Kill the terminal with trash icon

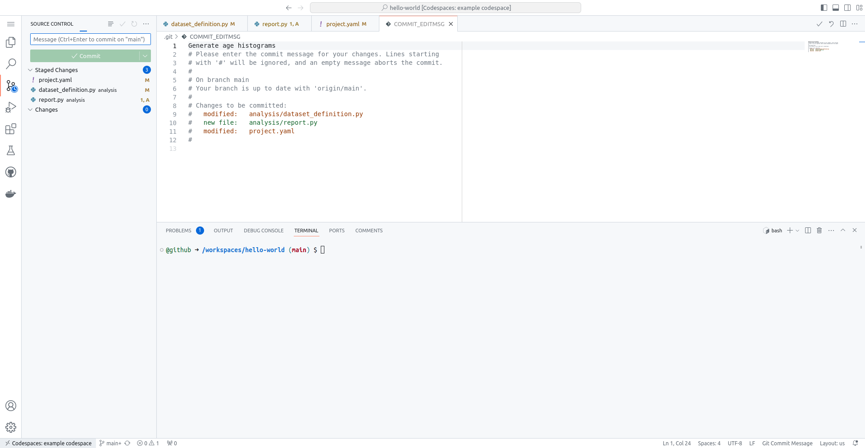click(819, 231)
